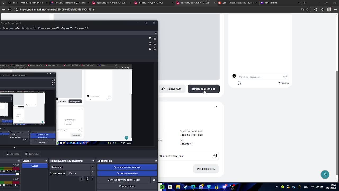Open browser profile avatar

pos(329,10)
